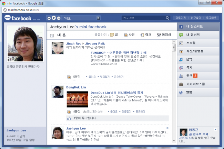
Task: Open Jiyoung Paik's profile link
Action: pyautogui.click(x=95, y=43)
